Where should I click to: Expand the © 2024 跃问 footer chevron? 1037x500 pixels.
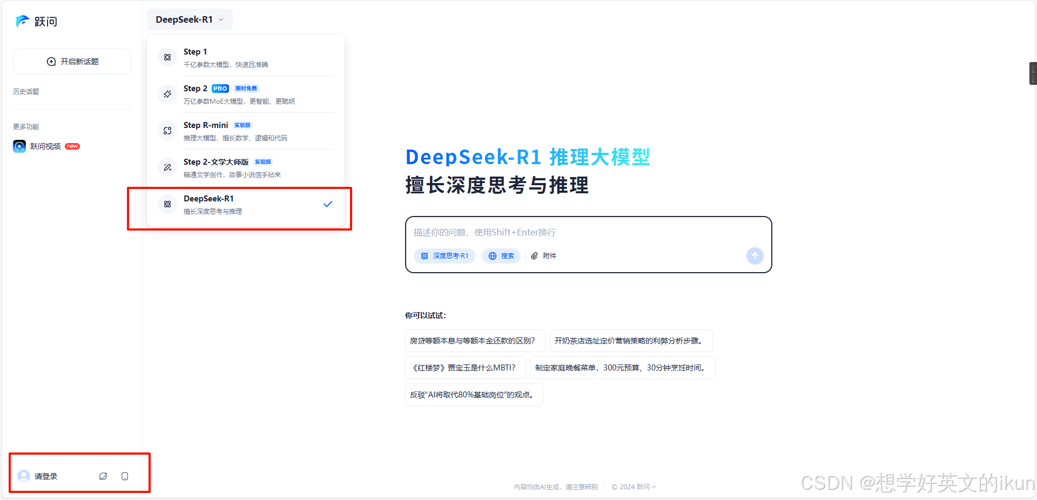click(654, 487)
